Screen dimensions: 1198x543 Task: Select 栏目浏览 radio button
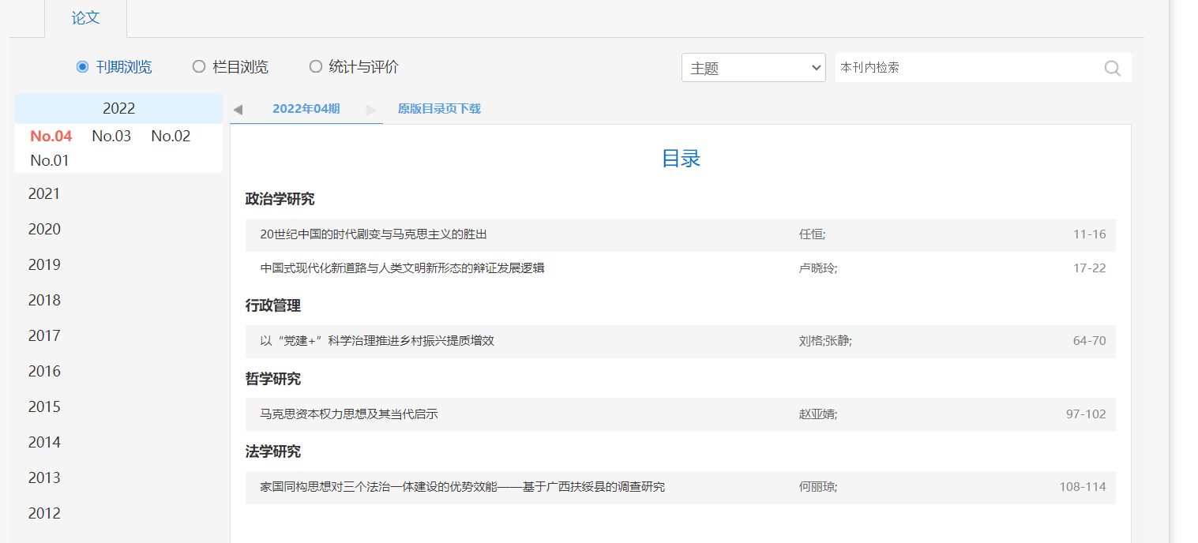(199, 67)
